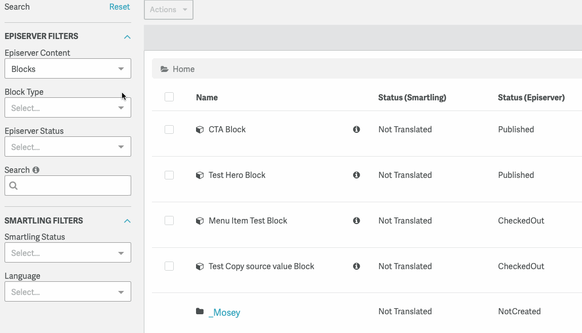Open the _Mosey folder link

tap(224, 312)
